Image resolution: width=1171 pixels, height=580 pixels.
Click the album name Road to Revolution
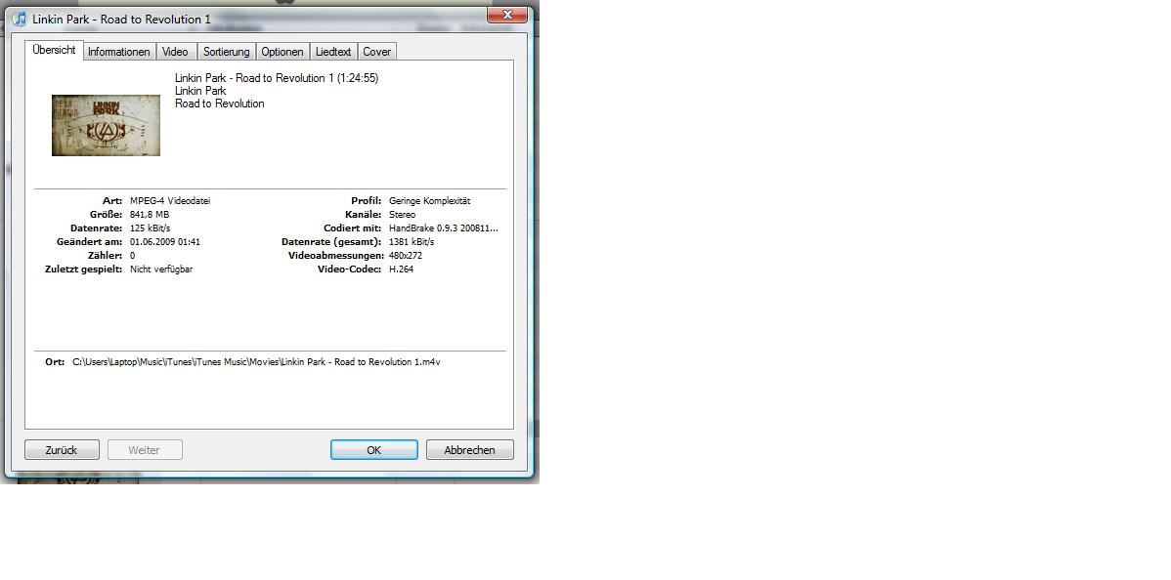pyautogui.click(x=220, y=103)
